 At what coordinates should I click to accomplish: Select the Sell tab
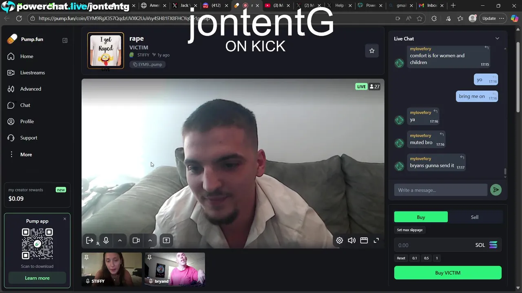(x=475, y=217)
